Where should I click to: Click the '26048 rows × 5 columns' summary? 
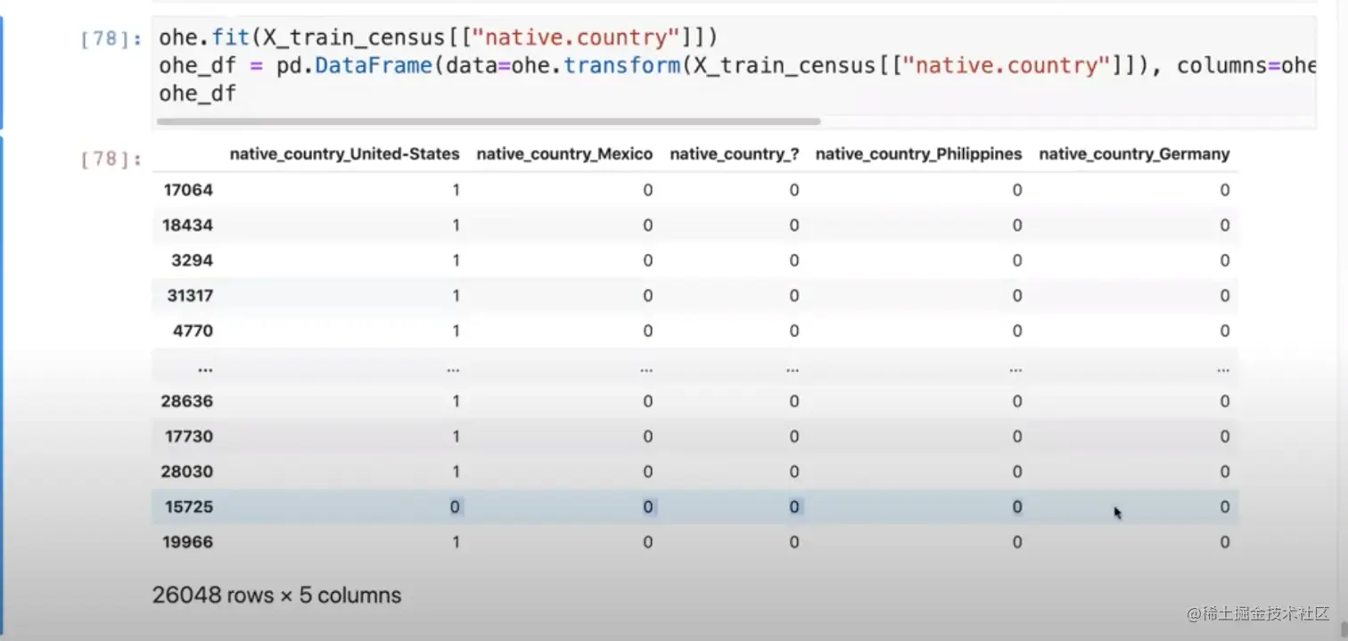(x=276, y=596)
